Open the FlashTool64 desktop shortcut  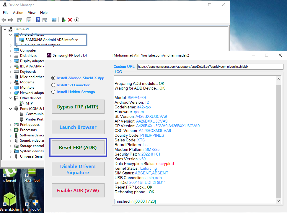tap(32, 202)
